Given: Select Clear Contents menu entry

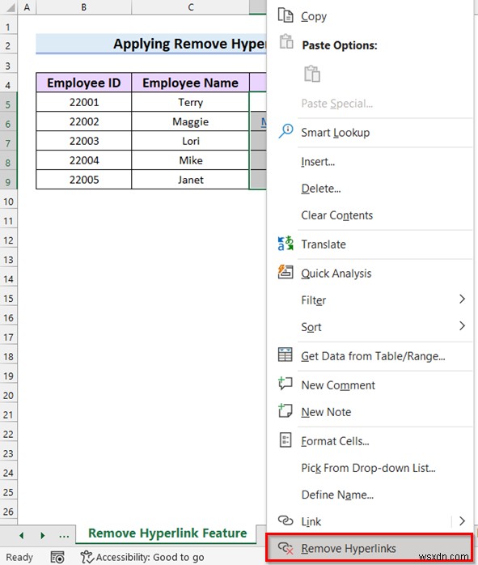Looking at the screenshot, I should (x=337, y=215).
